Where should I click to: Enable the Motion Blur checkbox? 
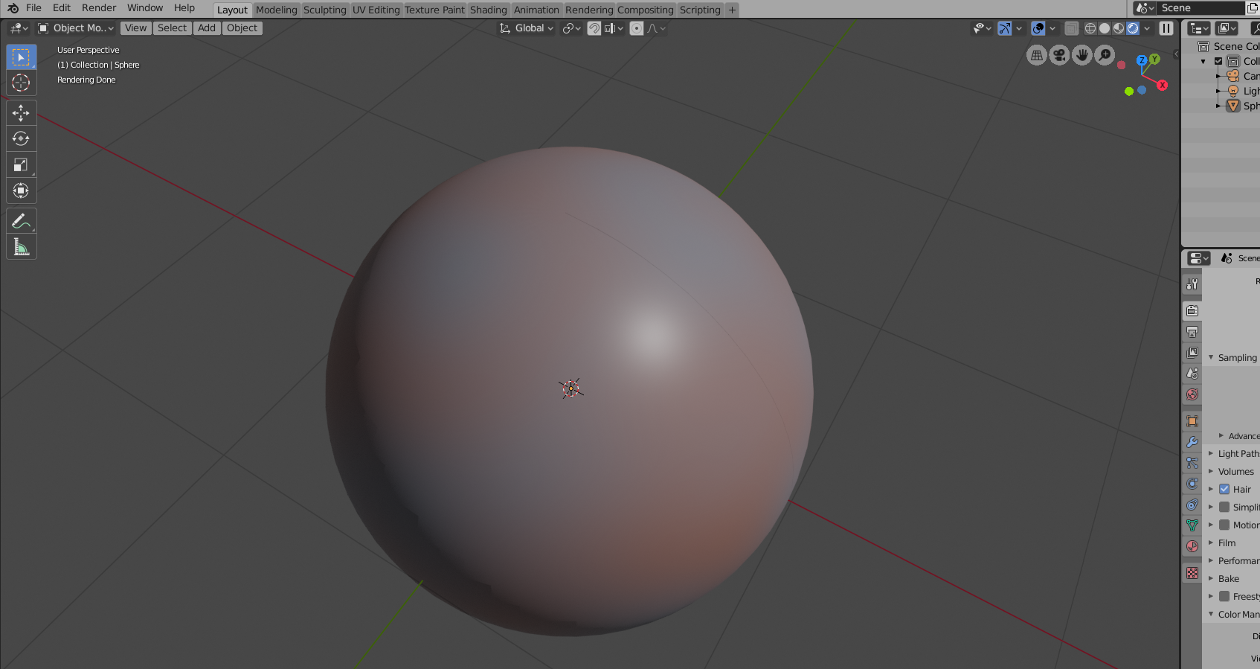[1224, 525]
